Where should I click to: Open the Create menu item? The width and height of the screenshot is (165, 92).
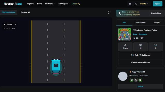76,4
